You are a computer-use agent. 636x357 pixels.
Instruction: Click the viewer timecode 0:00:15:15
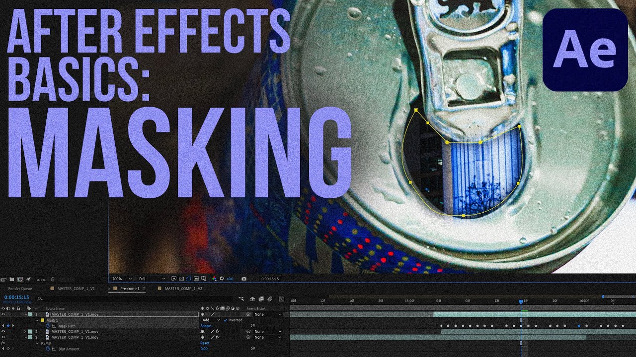click(x=270, y=279)
